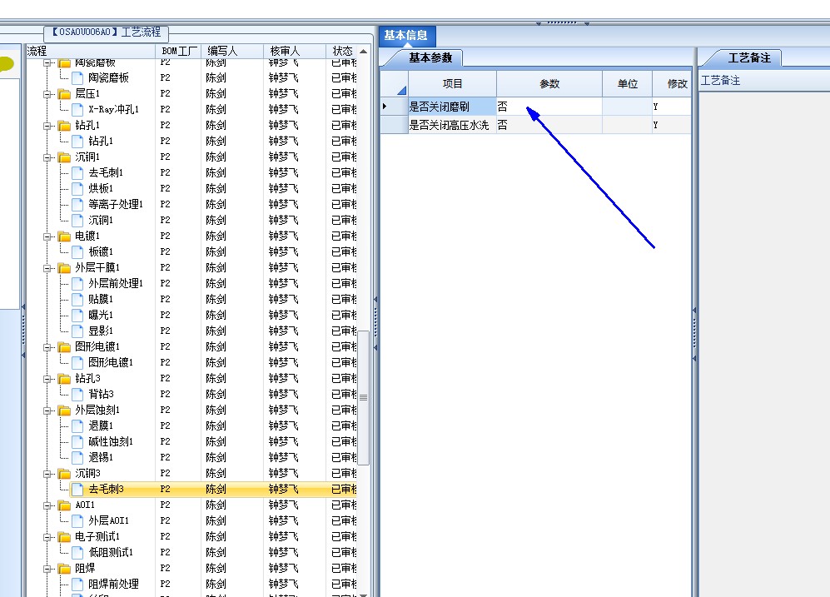Click the 工艺备注 text area
Viewport: 830px width, 597px height.
tap(764, 344)
